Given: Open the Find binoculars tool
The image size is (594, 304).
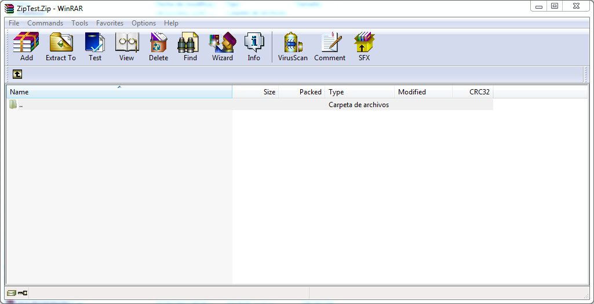Looking at the screenshot, I should [x=190, y=46].
